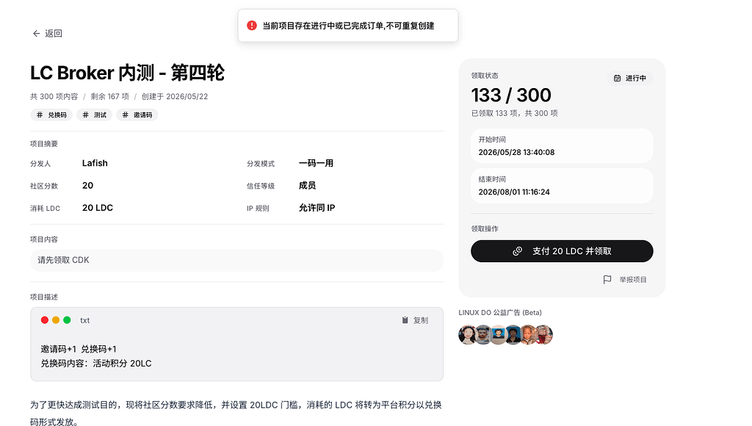Click the red error alert icon

[252, 26]
